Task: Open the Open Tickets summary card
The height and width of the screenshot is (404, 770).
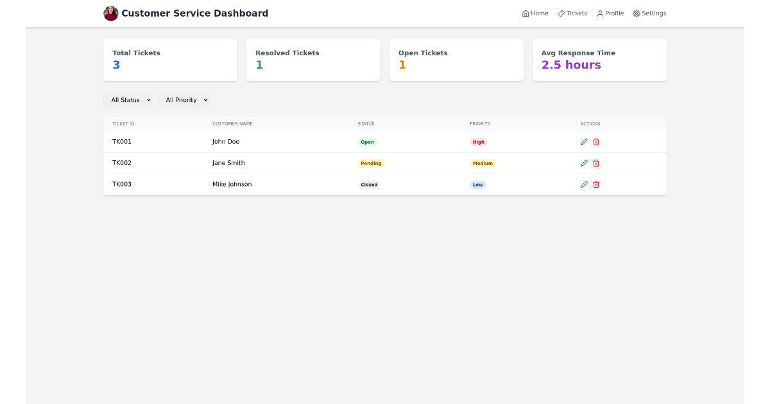Action: coord(456,60)
